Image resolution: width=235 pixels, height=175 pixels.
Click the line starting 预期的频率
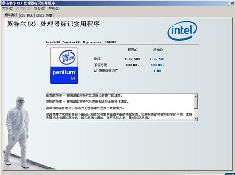point(87,102)
